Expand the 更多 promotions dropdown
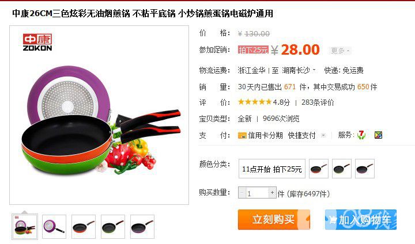The height and width of the screenshot is (244, 415). [340, 50]
